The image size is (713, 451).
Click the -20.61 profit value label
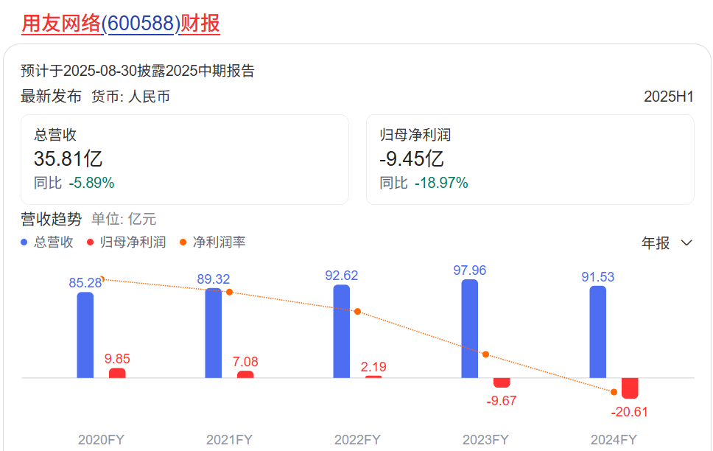pyautogui.click(x=629, y=412)
